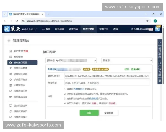The height and width of the screenshot is (132, 166).
Task: Open 视频生成任务 in the sidebar
Action: coord(20,97)
